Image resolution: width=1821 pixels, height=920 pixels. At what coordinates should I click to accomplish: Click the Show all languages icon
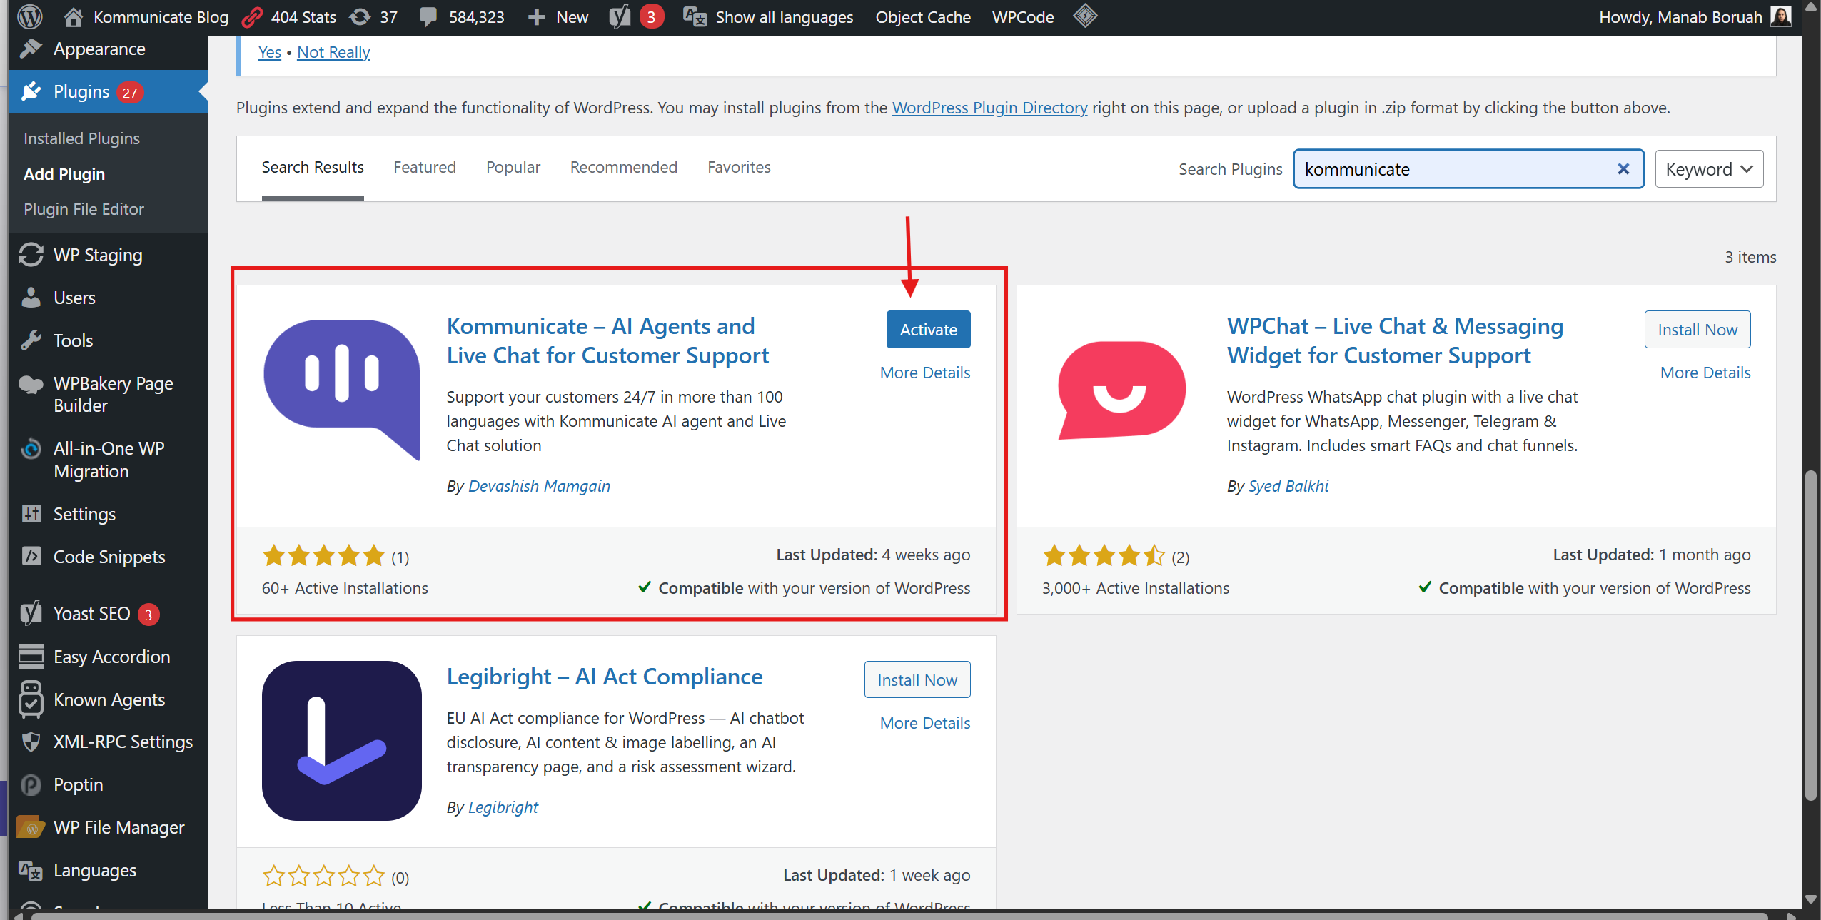[695, 16]
